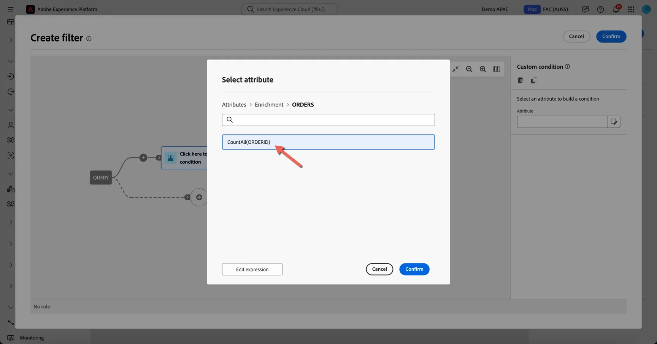The height and width of the screenshot is (344, 657).
Task: Go to Enrichment in the breadcrumb
Action: [x=269, y=105]
